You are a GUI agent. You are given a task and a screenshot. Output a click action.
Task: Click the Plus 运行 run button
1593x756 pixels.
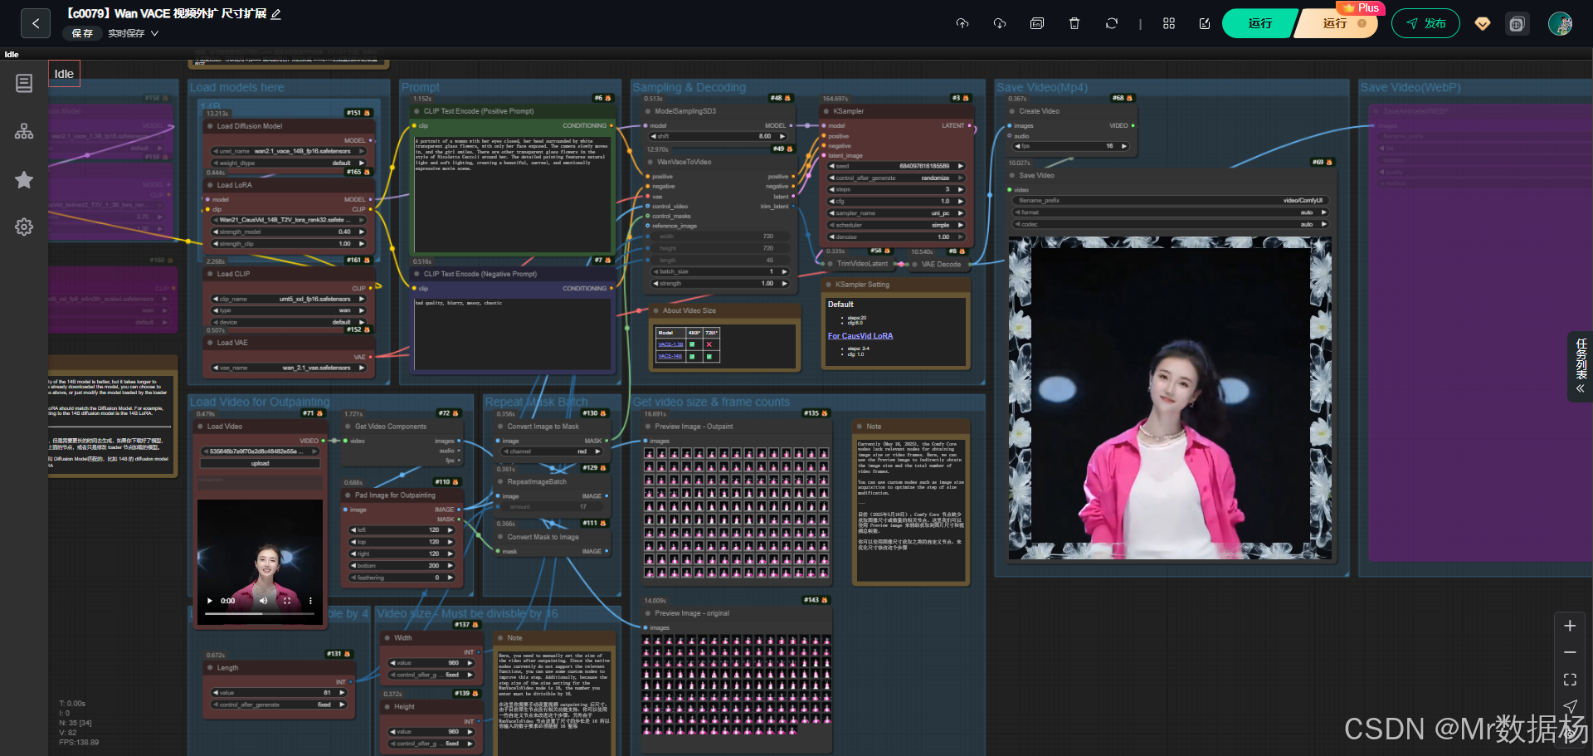pos(1337,23)
